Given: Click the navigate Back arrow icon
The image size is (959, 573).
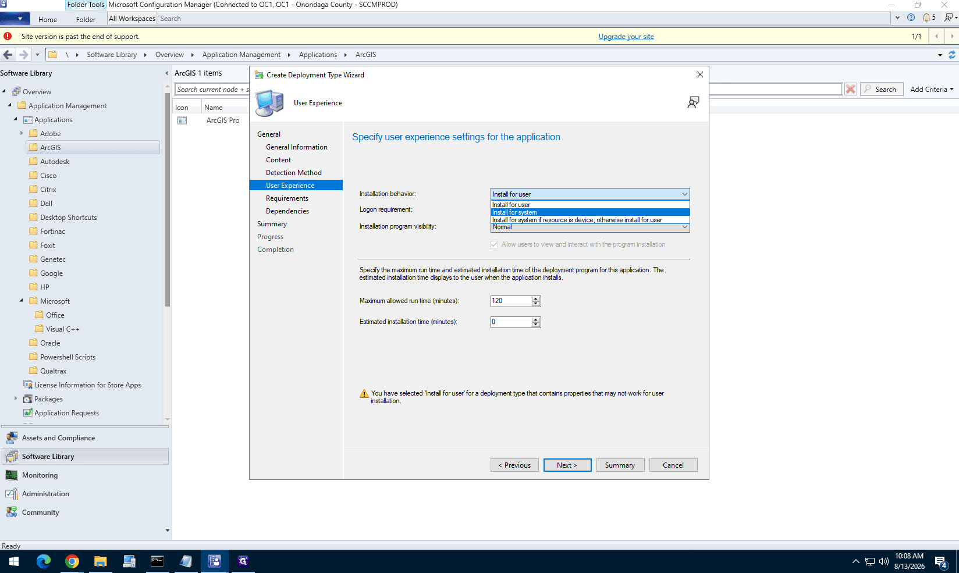Looking at the screenshot, I should pos(8,55).
